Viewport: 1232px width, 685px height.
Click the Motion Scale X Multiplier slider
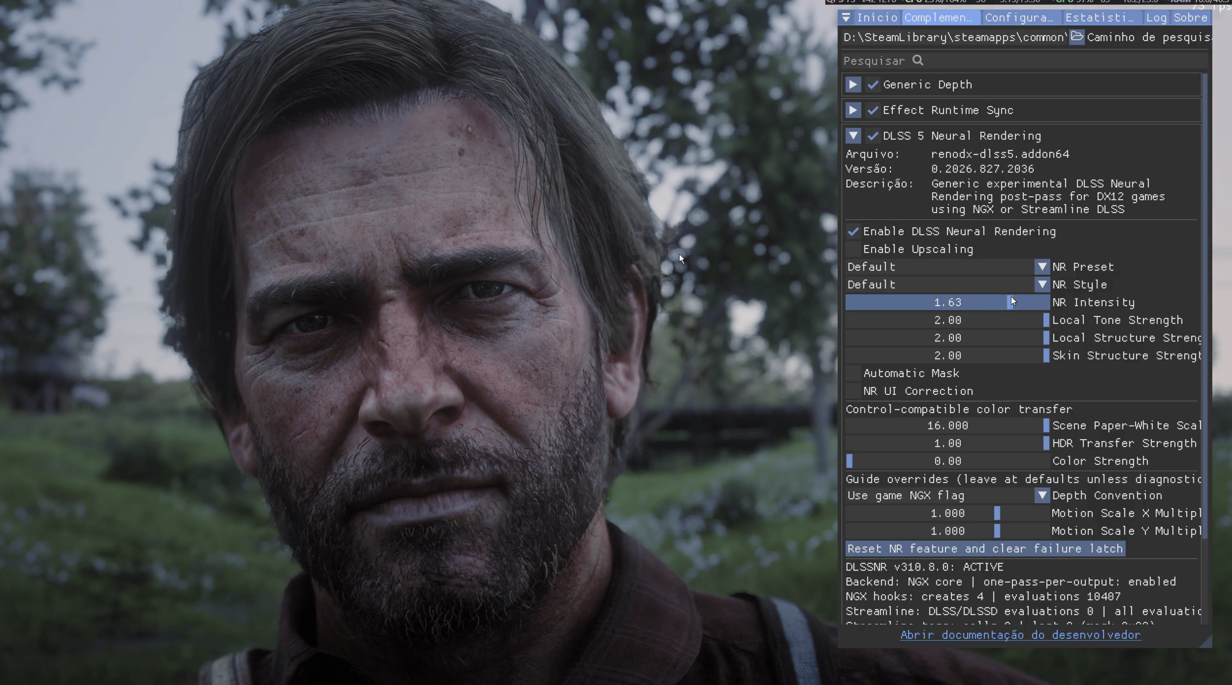(x=948, y=513)
